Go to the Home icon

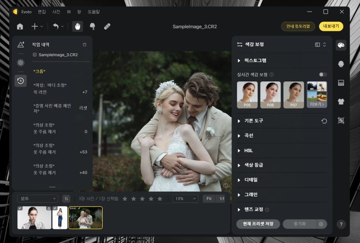tap(20, 27)
